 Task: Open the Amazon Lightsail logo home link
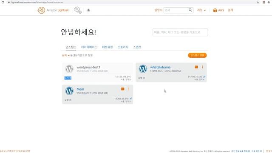(53, 10)
